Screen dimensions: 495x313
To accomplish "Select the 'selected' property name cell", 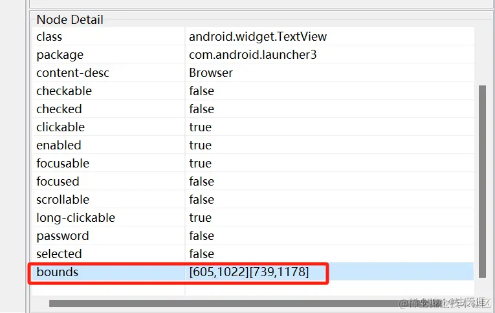I will click(109, 254).
